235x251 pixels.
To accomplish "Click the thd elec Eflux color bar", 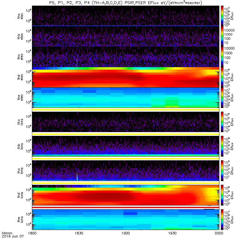I will pyautogui.click(x=222, y=77).
